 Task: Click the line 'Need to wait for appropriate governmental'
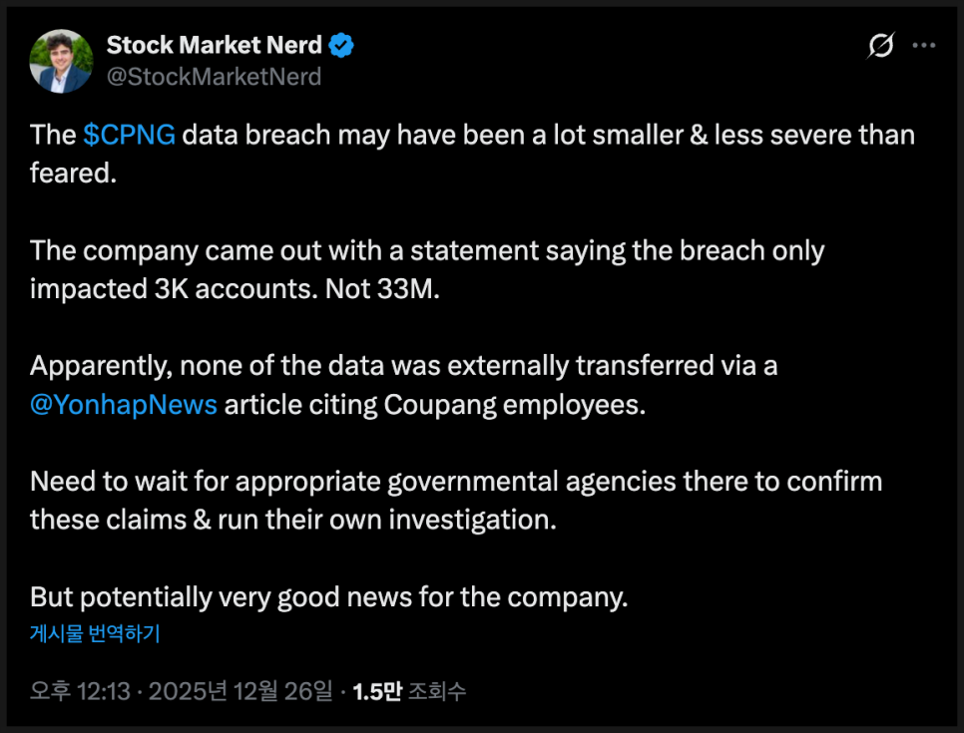[x=456, y=482]
